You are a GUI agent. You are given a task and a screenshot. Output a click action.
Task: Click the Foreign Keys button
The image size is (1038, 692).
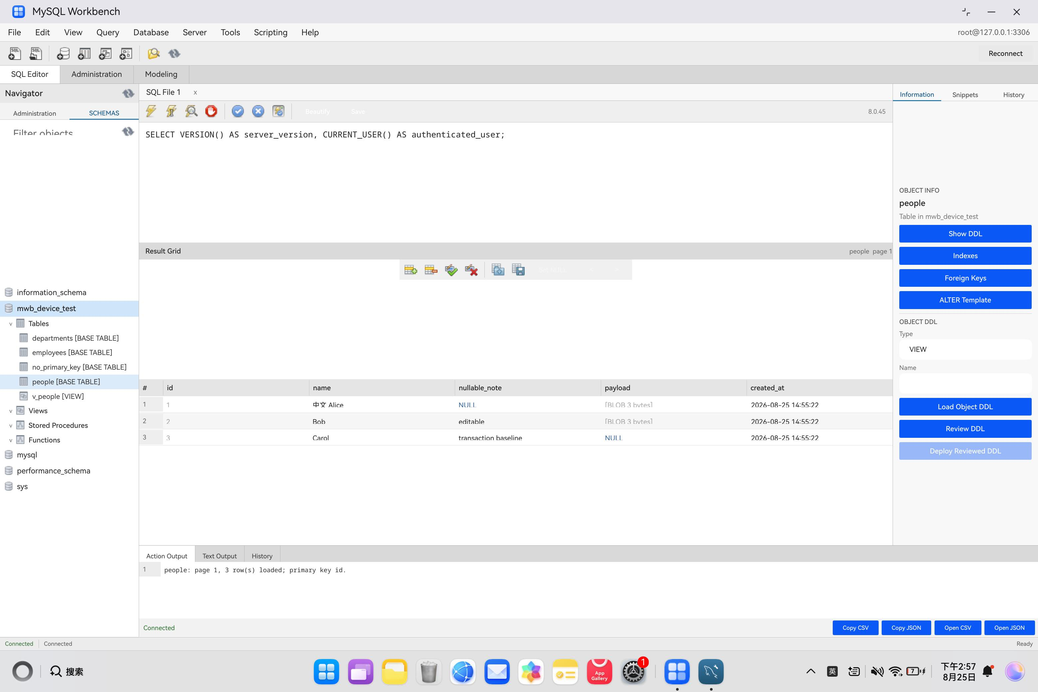[965, 278]
